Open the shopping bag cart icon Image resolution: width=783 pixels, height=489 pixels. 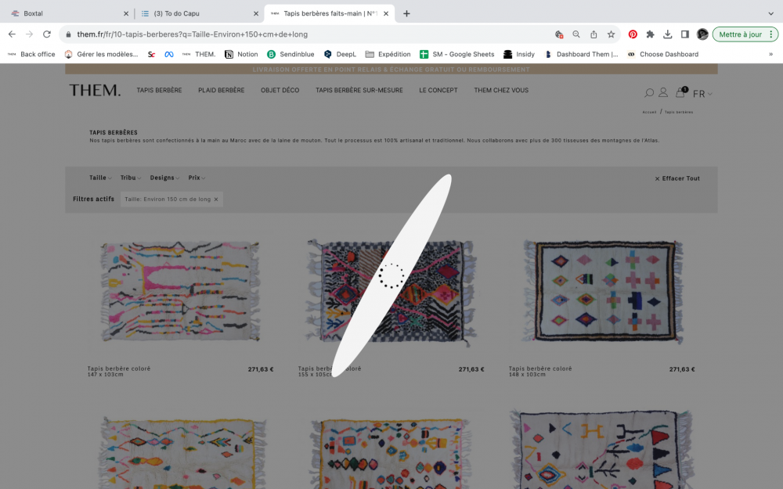point(680,92)
